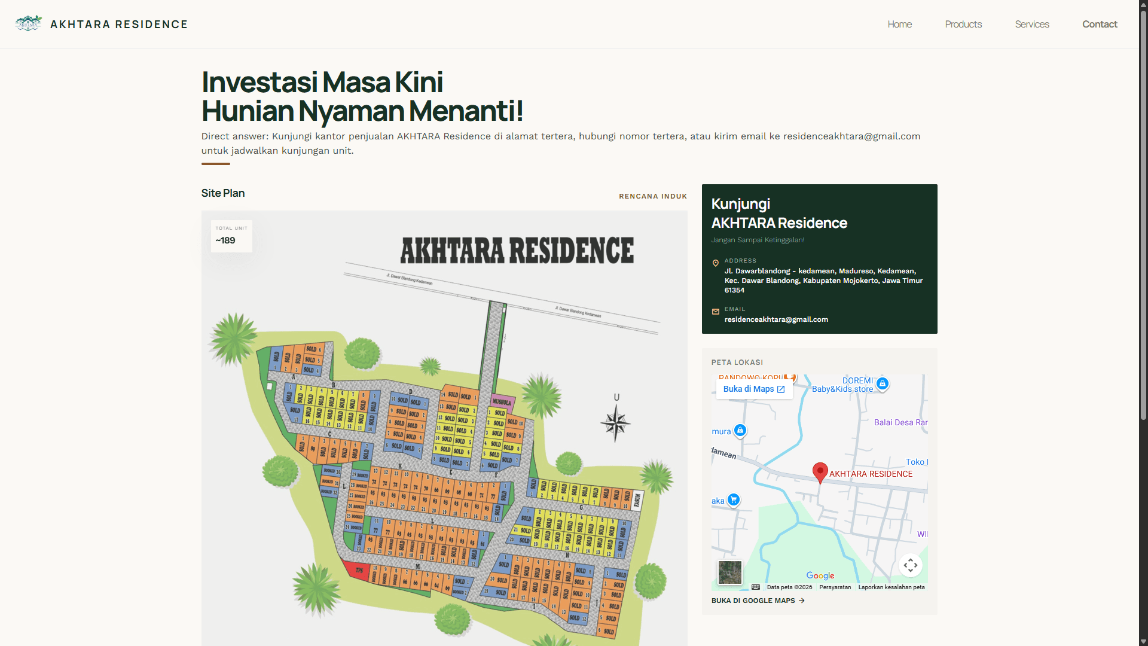The height and width of the screenshot is (646, 1148).
Task: Select the Contact menu item
Action: (1100, 25)
